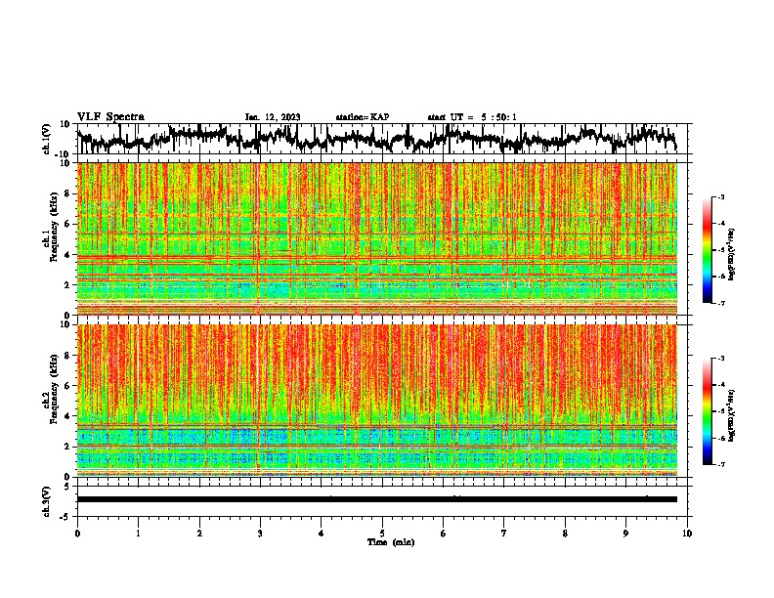Click the '2' tick on the time axis

coord(199,534)
